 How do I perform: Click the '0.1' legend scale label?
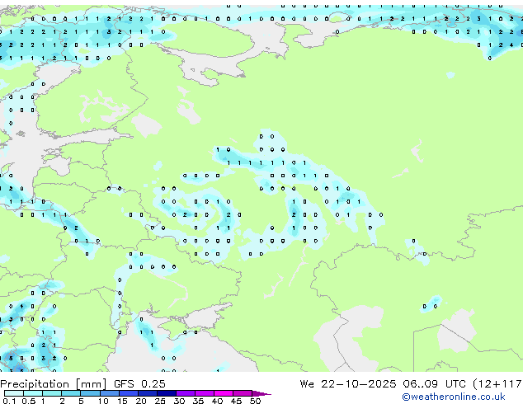point(9,401)
